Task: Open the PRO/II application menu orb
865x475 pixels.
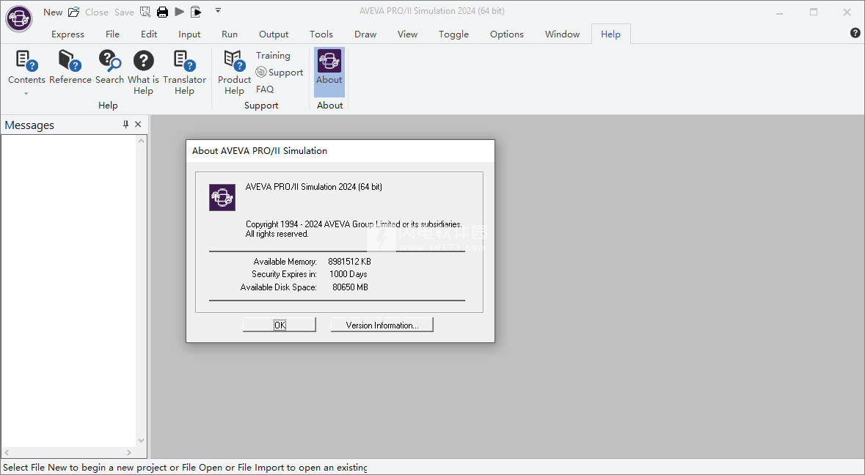Action: (19, 18)
